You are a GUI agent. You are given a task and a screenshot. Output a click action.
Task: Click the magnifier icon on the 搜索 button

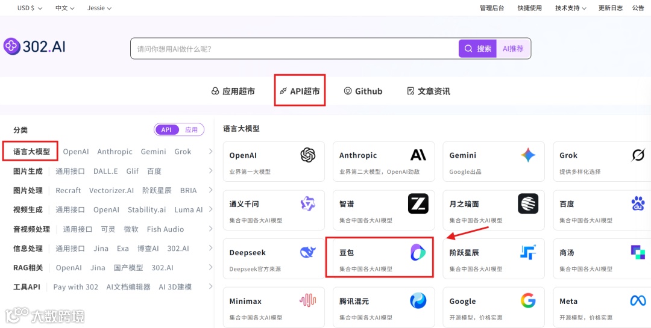click(468, 49)
